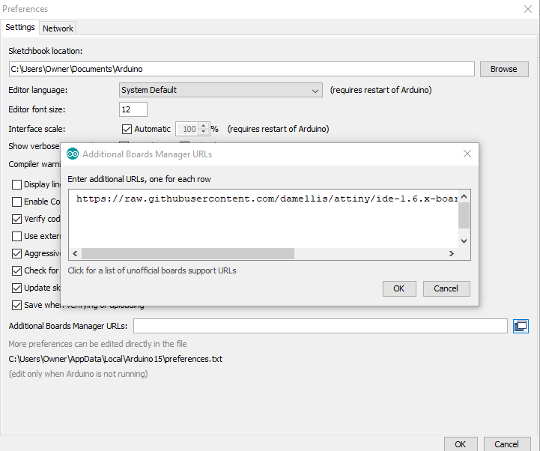Click the vertical scrollbar thumb in URL box
Viewport: 540px width, 451px height.
tap(464, 215)
